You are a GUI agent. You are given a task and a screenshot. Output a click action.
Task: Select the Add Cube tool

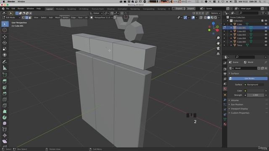point(5,75)
